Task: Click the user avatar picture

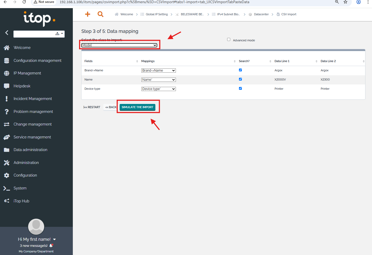Action: 36,227
